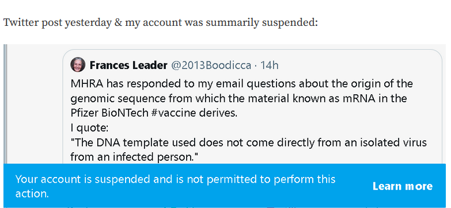
Task: Click the 'Twitter post yesterday' intro paragraph
Action: 161,22
